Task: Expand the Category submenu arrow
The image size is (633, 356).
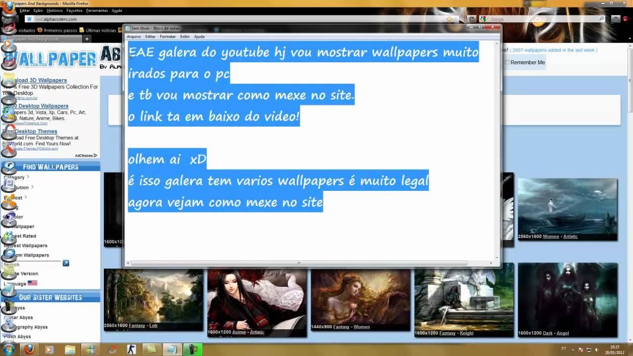Action: tap(28, 177)
